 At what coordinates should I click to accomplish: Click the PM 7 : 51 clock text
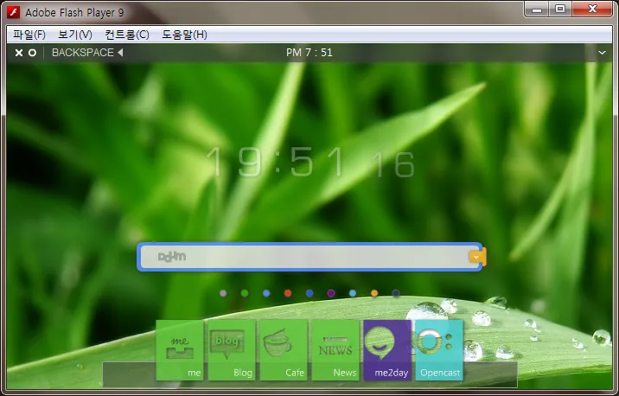309,53
